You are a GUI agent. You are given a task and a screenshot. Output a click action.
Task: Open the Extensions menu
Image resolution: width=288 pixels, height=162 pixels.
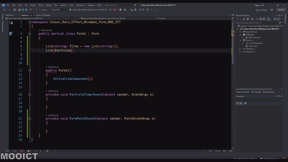click(81, 5)
